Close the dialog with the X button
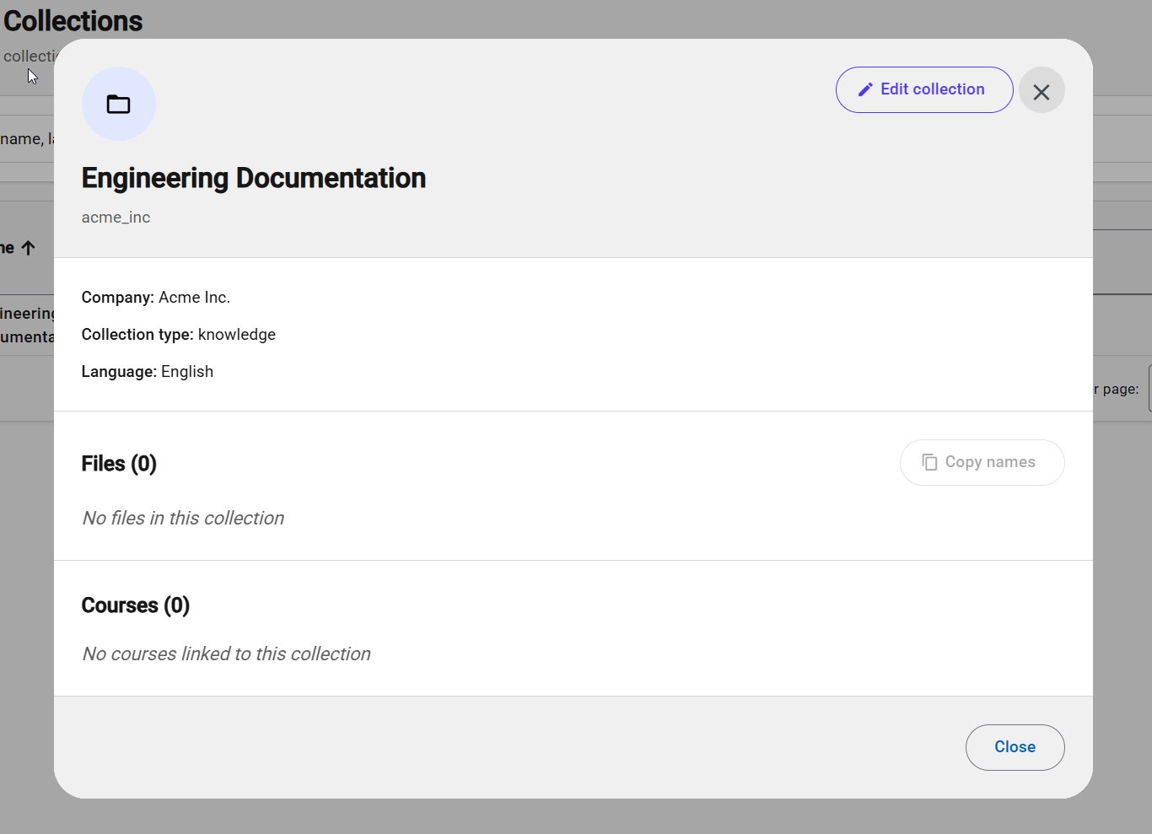Screen dimensions: 1152x834 (1042, 90)
